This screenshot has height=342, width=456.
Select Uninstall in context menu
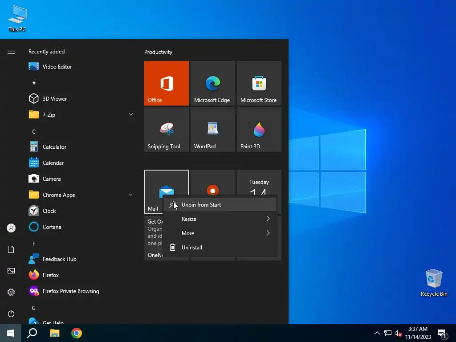[x=220, y=248]
